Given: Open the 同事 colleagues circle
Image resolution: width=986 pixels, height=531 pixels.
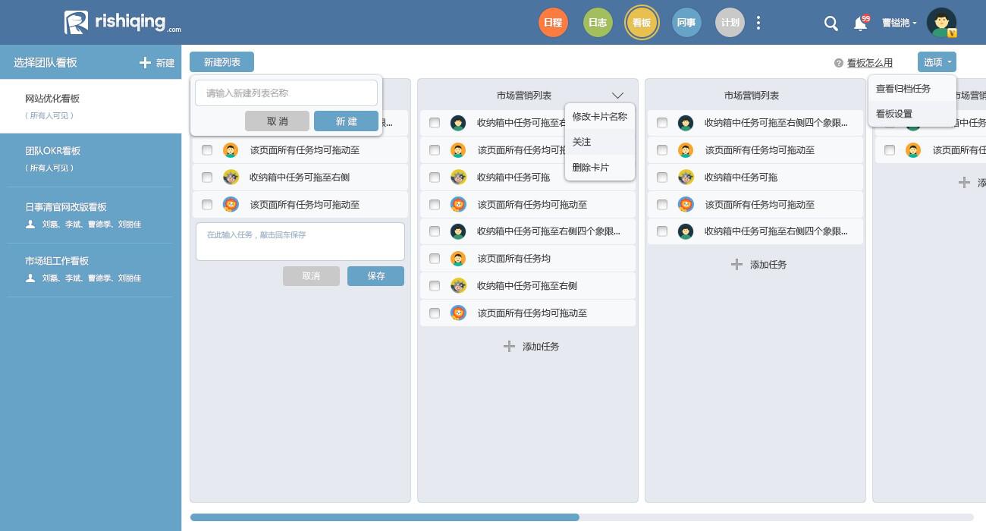Looking at the screenshot, I should point(686,23).
